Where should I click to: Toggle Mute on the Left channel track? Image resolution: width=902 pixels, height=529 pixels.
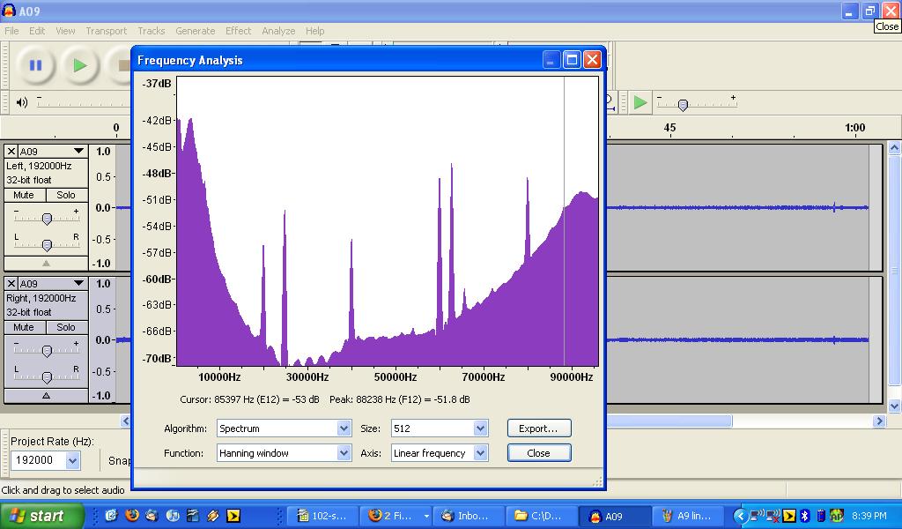click(25, 195)
